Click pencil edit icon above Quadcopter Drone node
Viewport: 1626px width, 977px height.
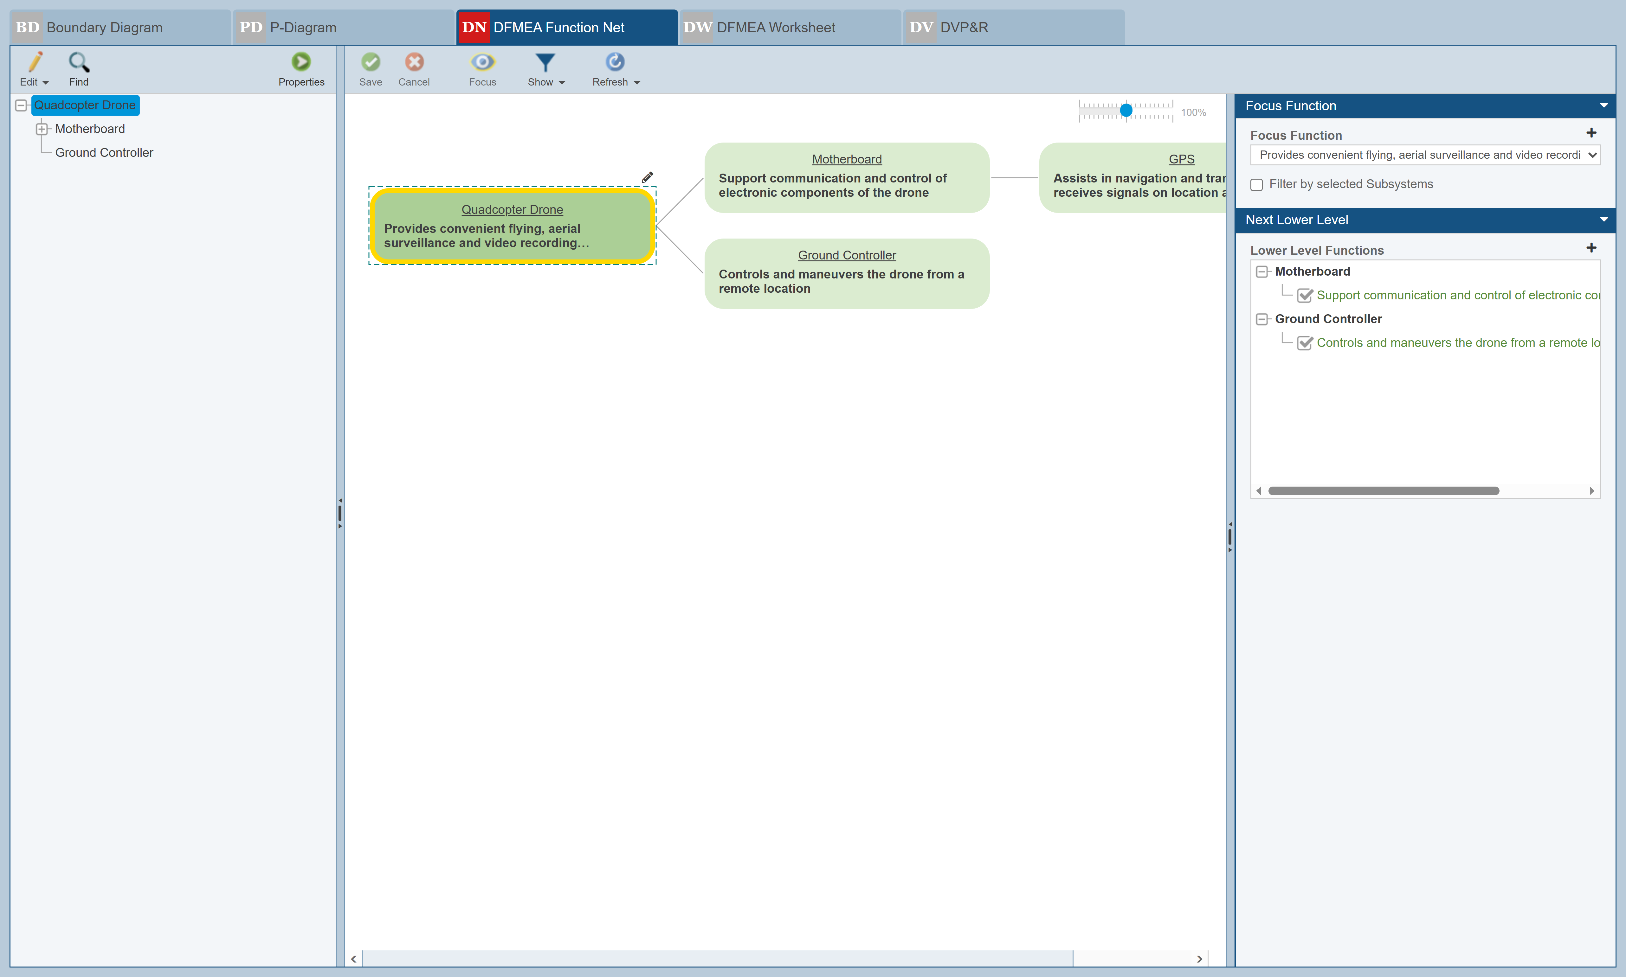(647, 177)
